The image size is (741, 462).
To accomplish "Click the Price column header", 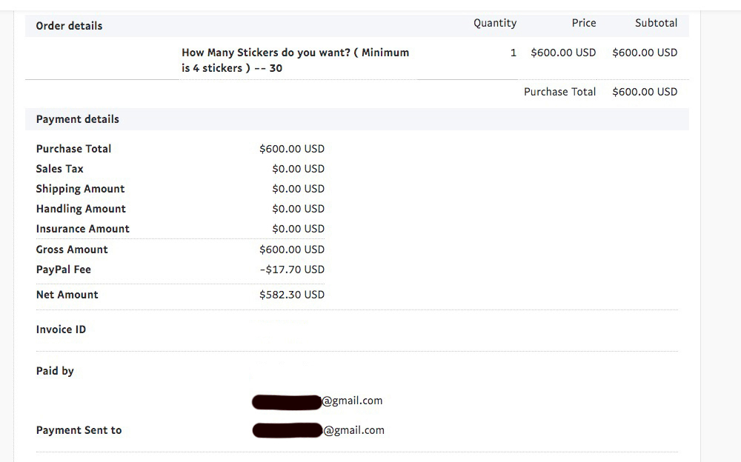I will 584,23.
